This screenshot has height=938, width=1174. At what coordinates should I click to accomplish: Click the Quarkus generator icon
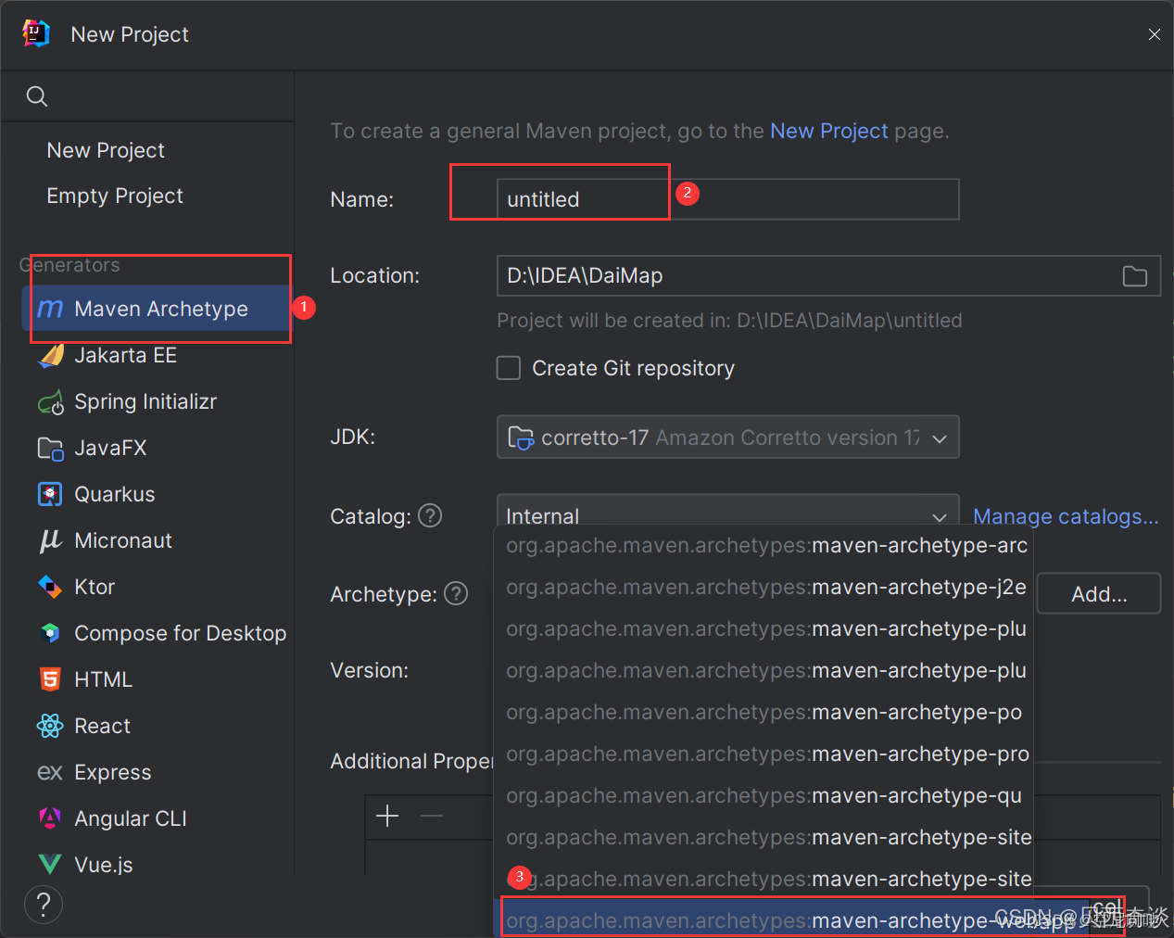click(50, 494)
